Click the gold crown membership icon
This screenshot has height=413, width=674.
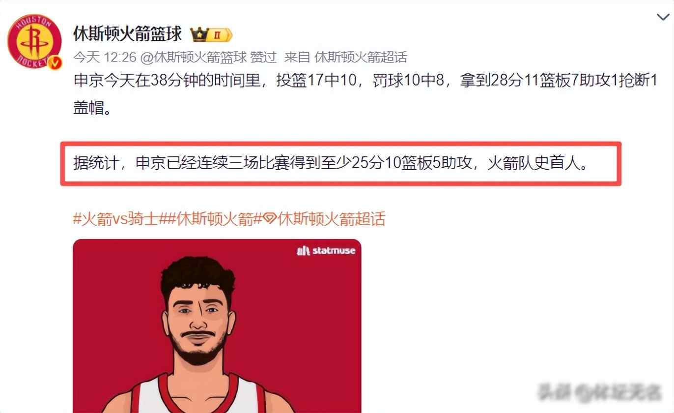199,34
